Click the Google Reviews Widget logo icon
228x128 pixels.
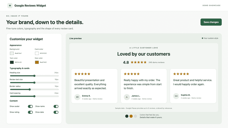(x=10, y=5)
